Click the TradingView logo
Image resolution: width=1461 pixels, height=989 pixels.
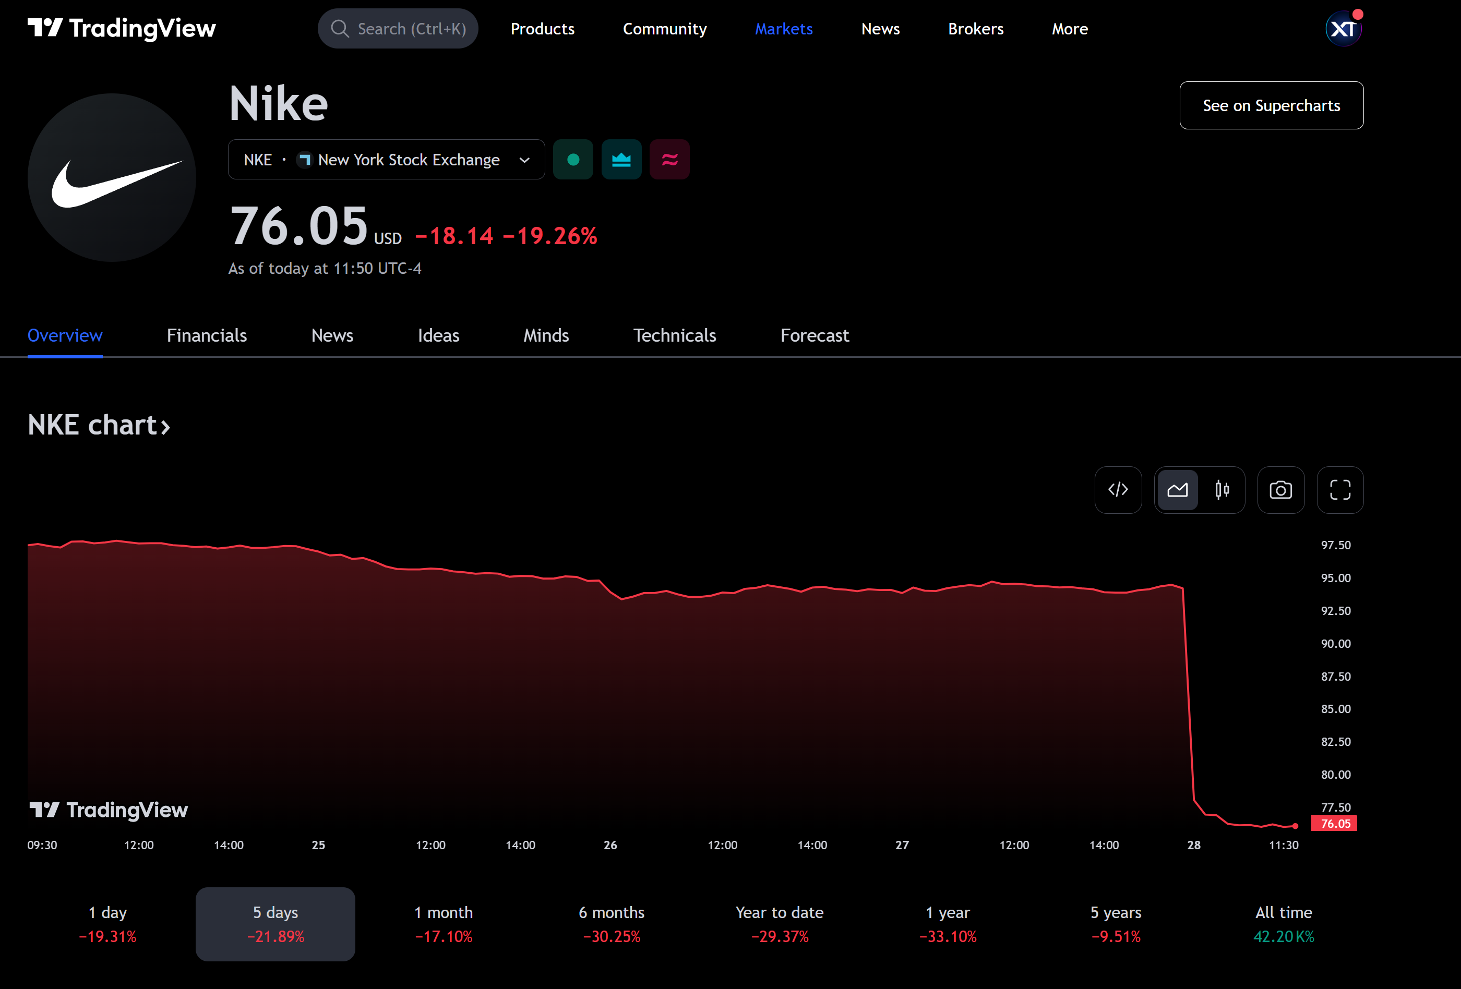122,28
